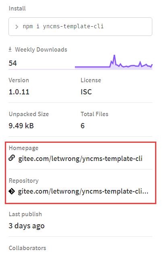This screenshot has height=261, width=168.
Task: Click the total files count 6
Action: tap(83, 126)
